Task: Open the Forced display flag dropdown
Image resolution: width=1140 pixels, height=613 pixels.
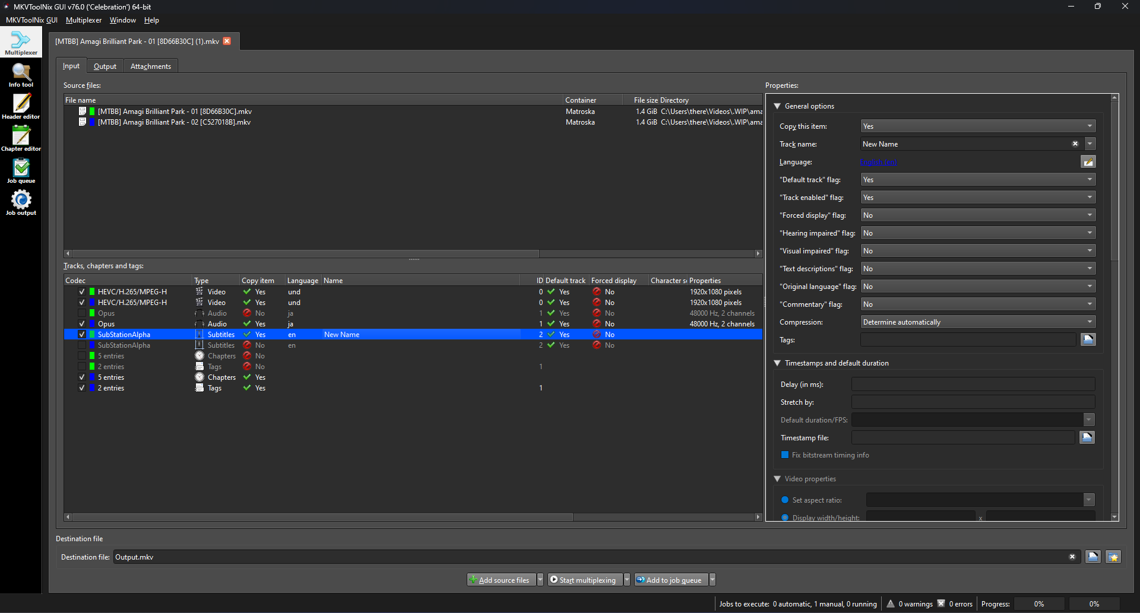Action: click(978, 215)
